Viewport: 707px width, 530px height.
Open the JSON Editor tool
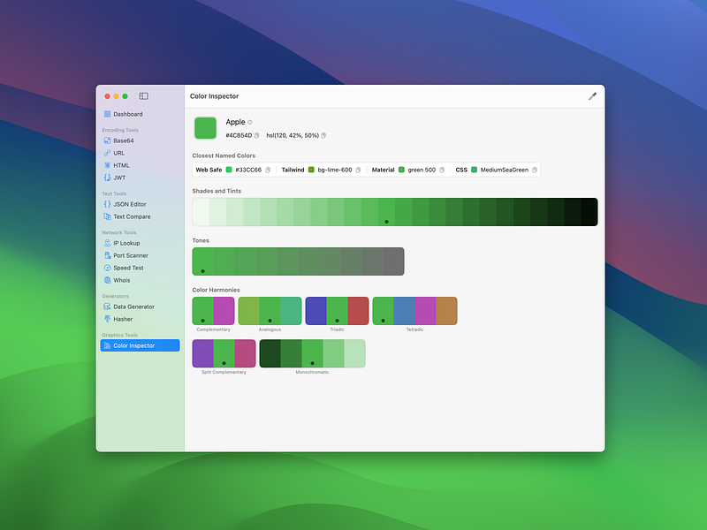point(140,204)
